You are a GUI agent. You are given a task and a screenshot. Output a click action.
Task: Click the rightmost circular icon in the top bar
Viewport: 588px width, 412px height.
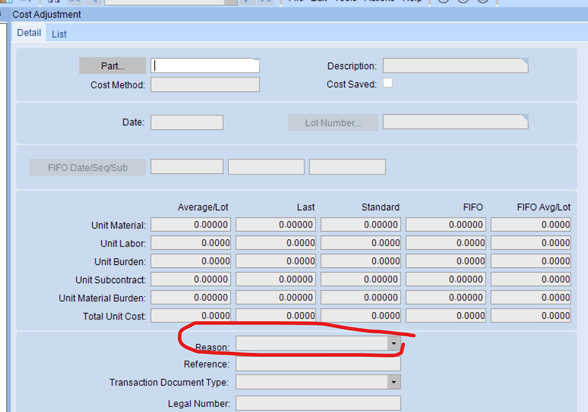(483, 2)
